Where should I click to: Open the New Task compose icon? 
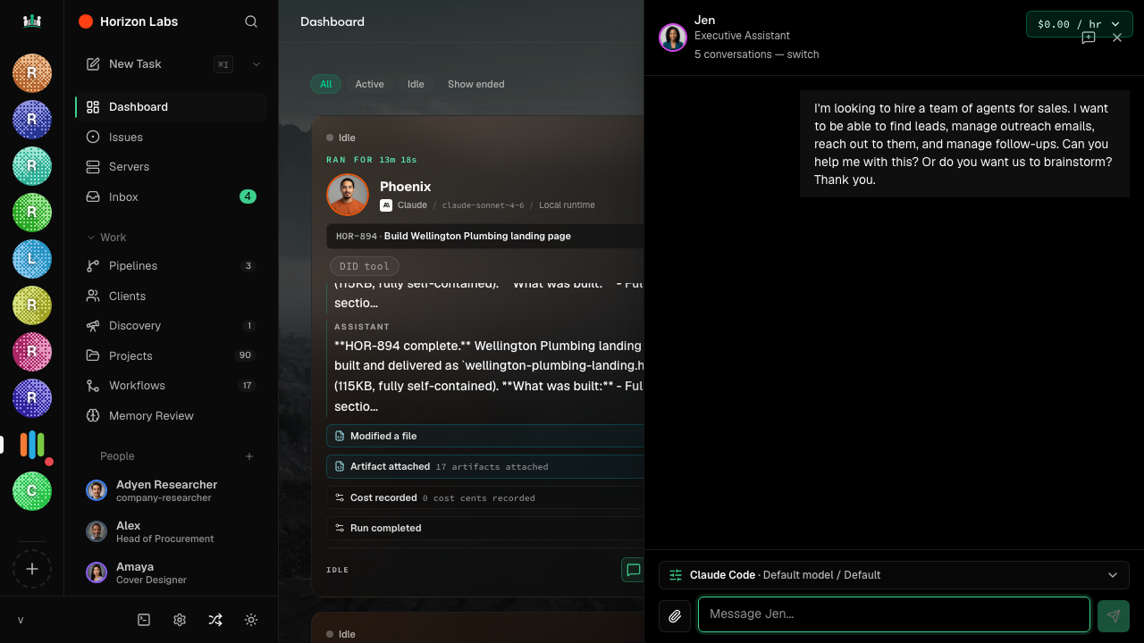[93, 64]
